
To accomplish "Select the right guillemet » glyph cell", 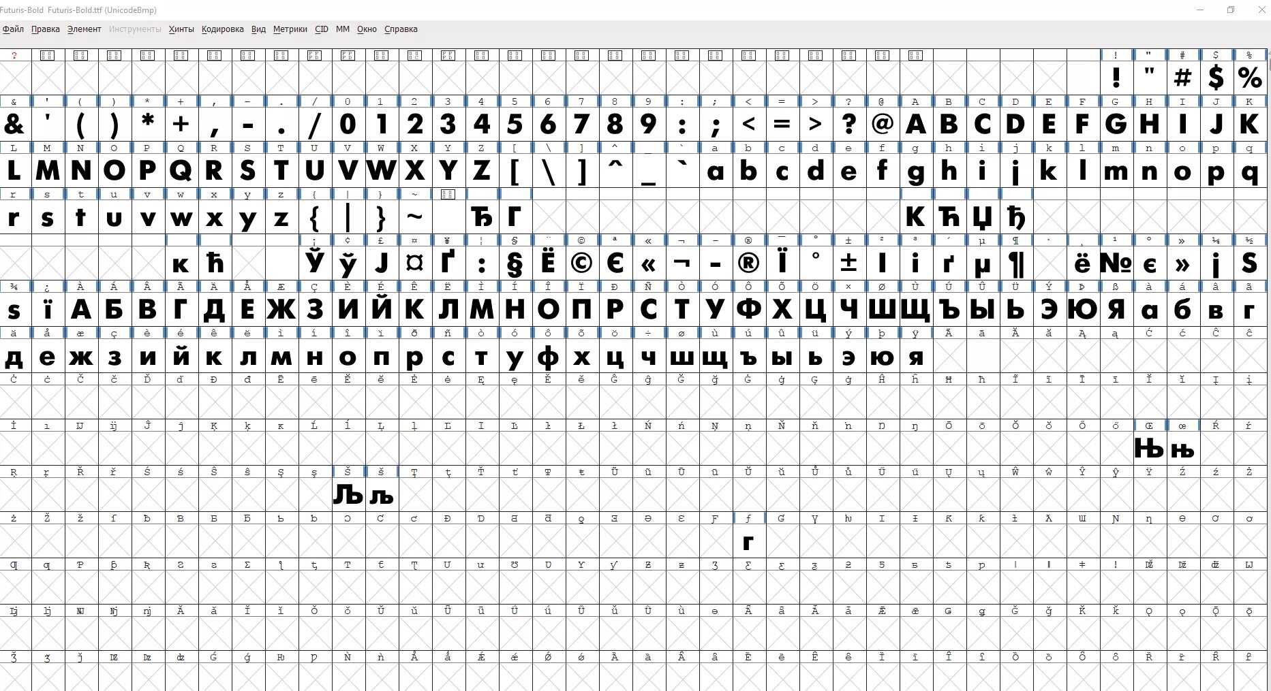I will pos(1183,263).
